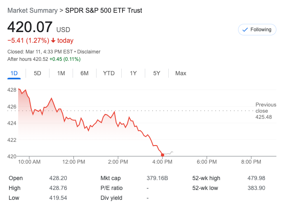
Task: Switch to the 6M tab
Action: [x=85, y=74]
